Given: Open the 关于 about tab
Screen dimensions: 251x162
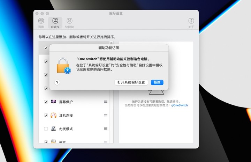Looking at the screenshot, I should pos(191,23).
